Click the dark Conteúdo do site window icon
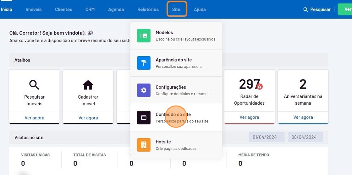 [x=144, y=118]
